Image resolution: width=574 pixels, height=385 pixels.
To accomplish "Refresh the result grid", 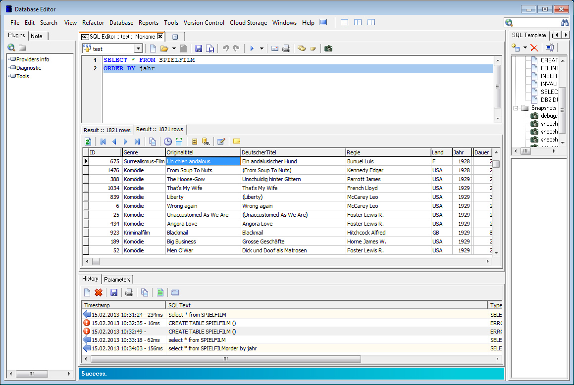I will point(88,142).
